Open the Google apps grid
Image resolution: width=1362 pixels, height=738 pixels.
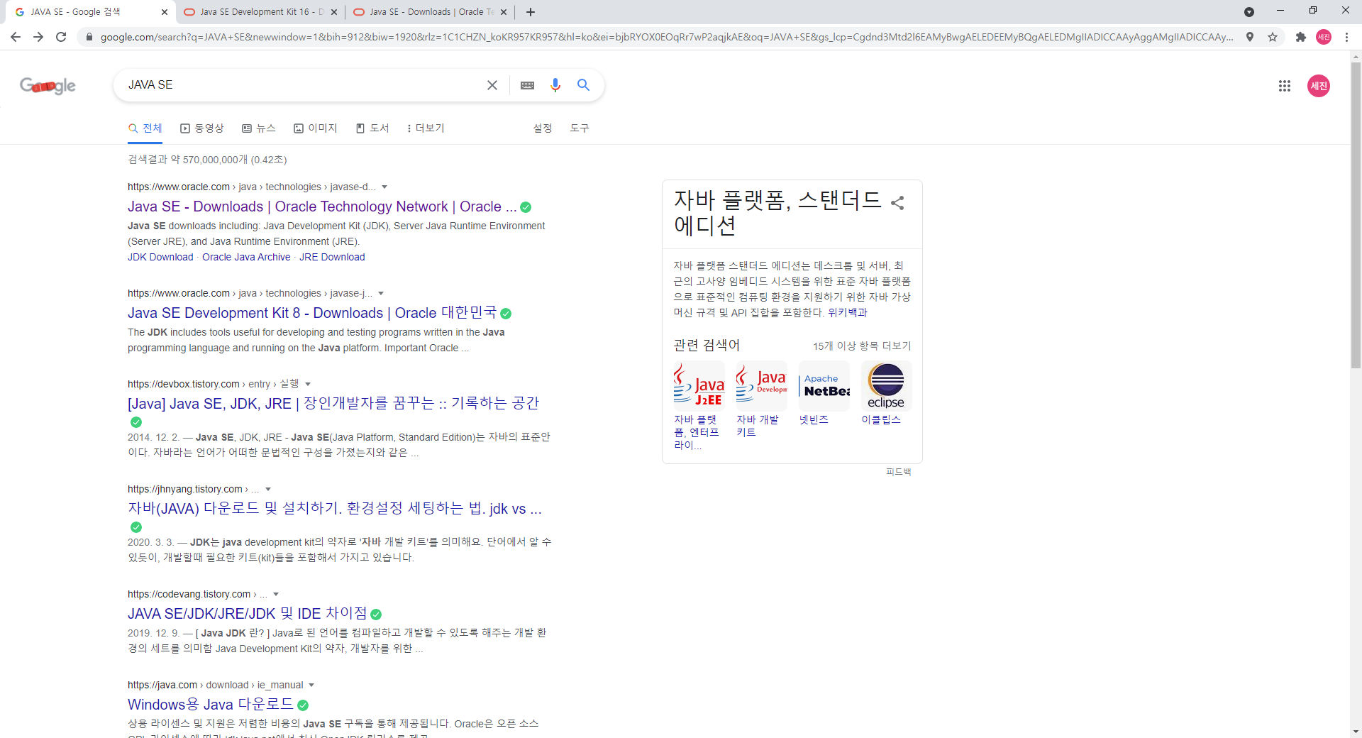click(1284, 86)
